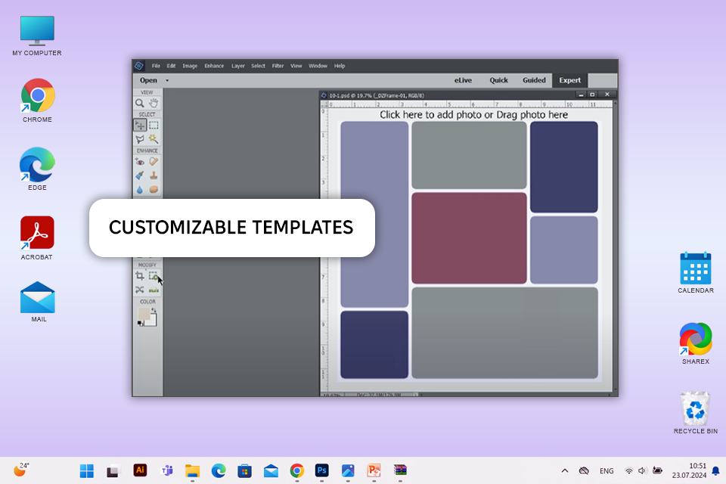The width and height of the screenshot is (726, 484).
Task: Reset to default colors icon
Action: [141, 324]
